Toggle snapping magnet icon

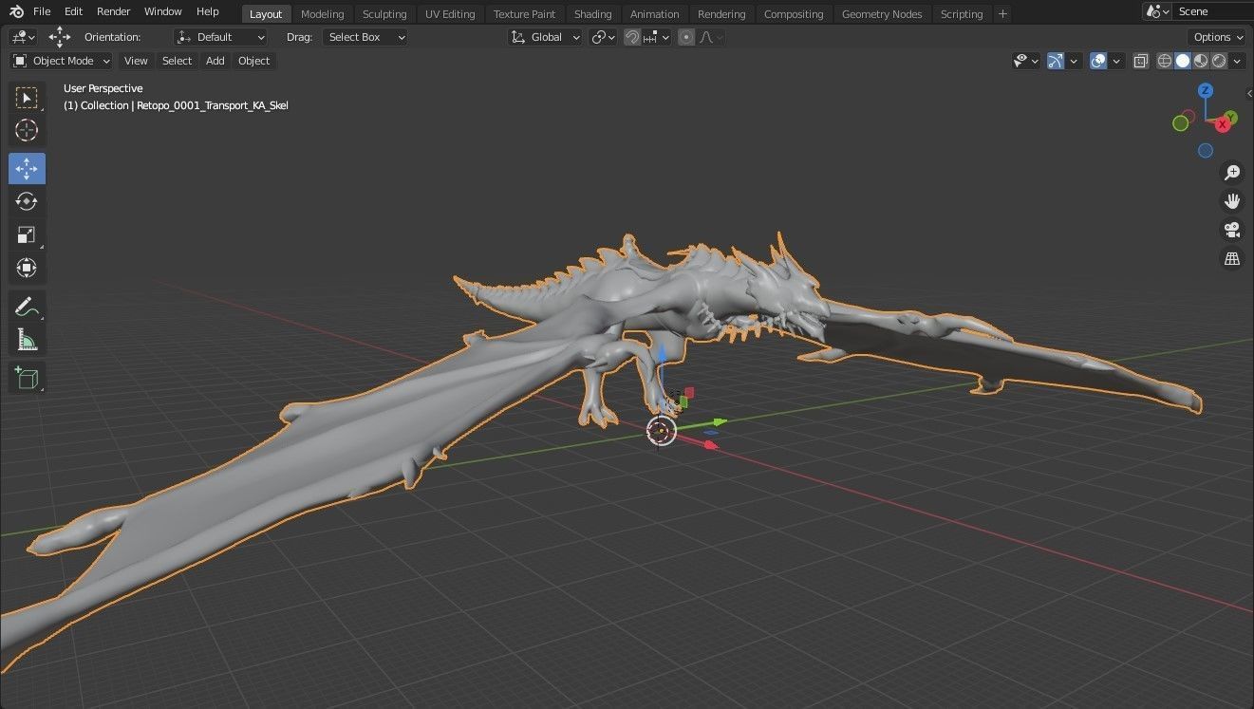pyautogui.click(x=632, y=37)
